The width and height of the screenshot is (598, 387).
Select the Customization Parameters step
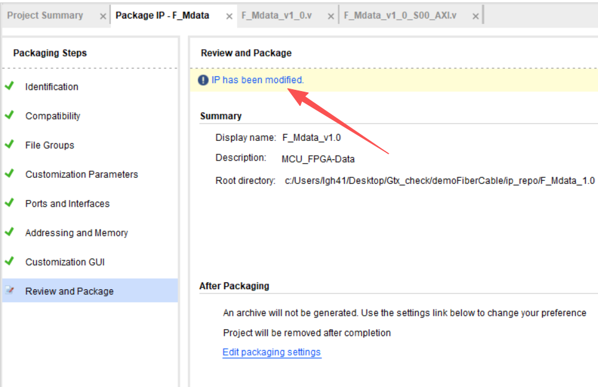click(82, 175)
